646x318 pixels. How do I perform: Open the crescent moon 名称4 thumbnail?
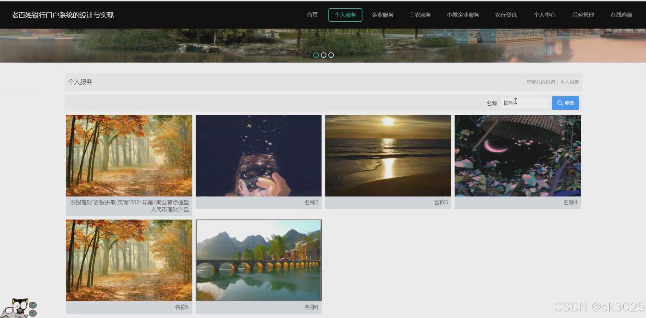tap(517, 156)
